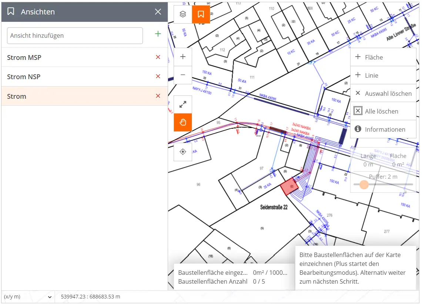Remove the Strom NSP view

pos(158,77)
